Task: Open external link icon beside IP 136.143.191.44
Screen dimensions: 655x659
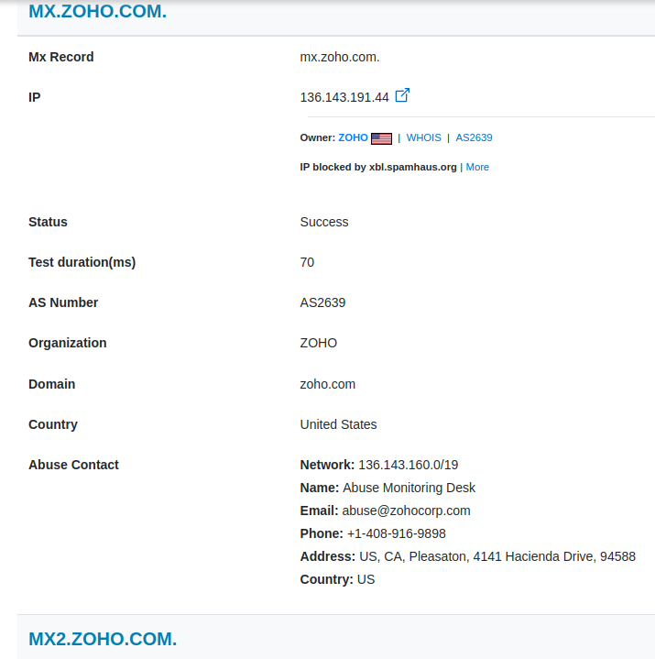Action: click(x=402, y=95)
